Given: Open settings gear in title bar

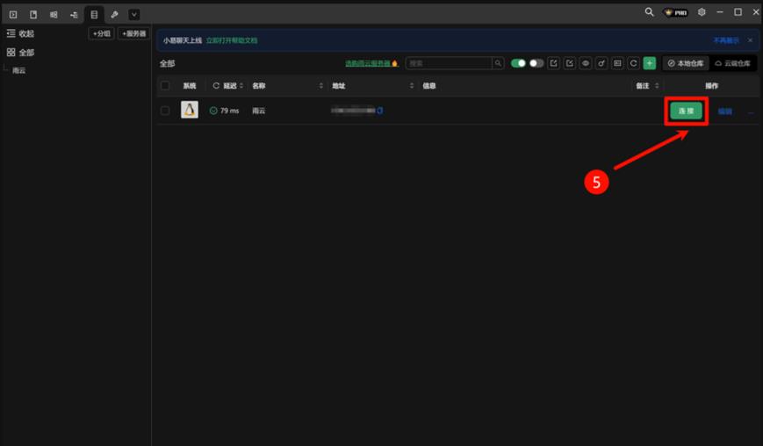Looking at the screenshot, I should coord(702,12).
